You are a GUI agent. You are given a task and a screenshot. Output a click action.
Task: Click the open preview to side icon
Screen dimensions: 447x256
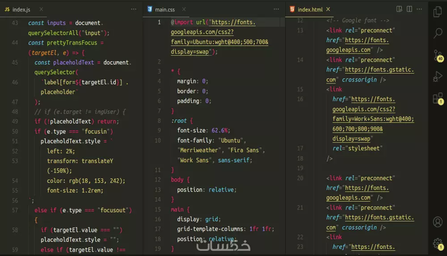click(x=399, y=9)
